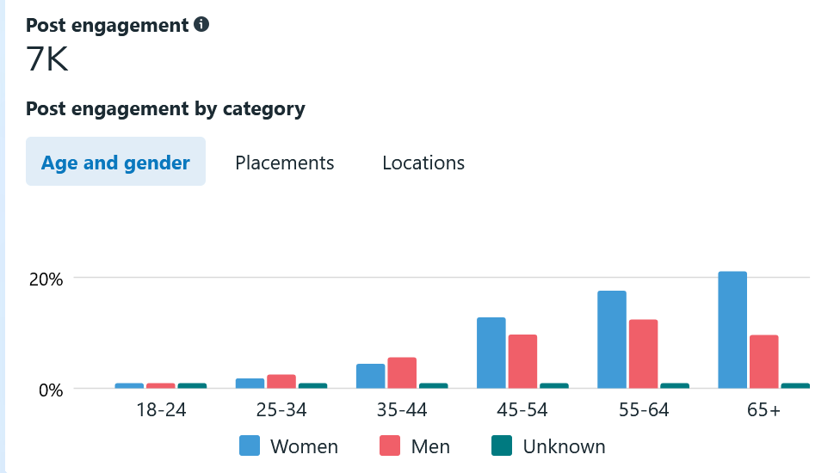Click the Men bar for 55-64
The height and width of the screenshot is (473, 840).
tap(643, 354)
